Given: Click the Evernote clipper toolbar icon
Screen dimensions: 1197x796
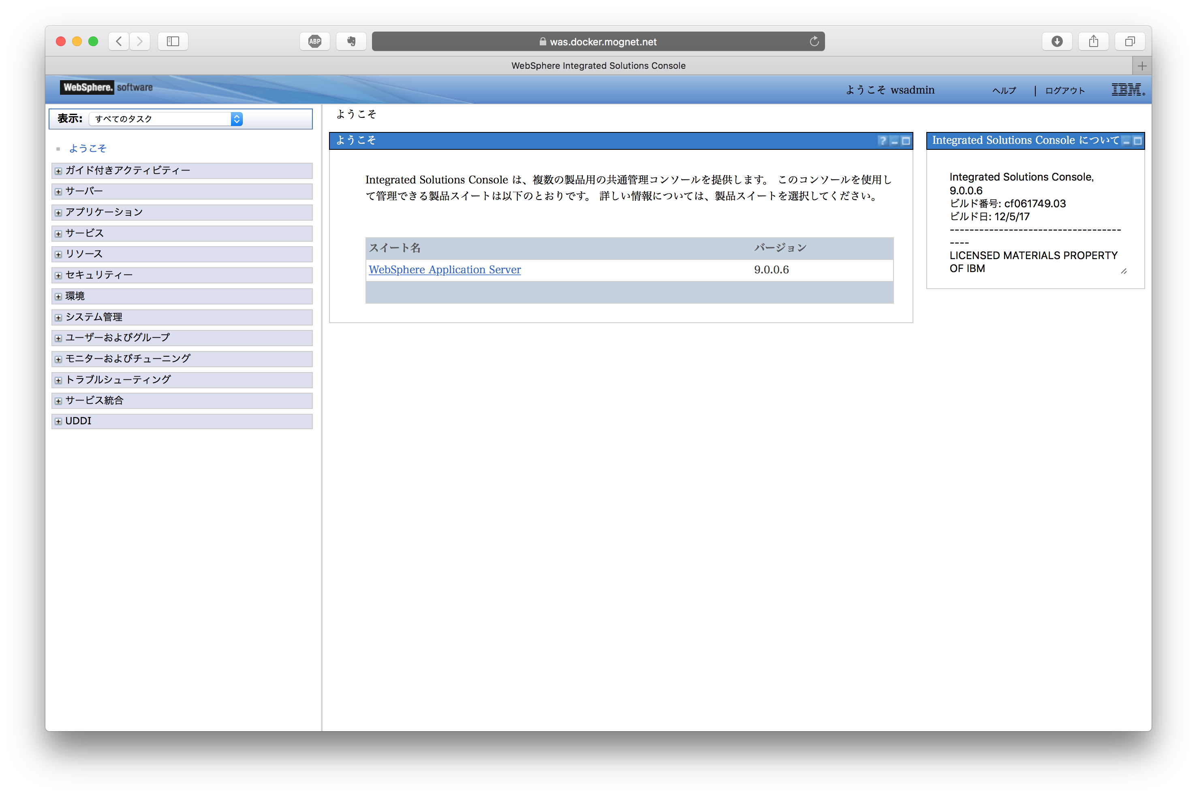Looking at the screenshot, I should pyautogui.click(x=351, y=41).
